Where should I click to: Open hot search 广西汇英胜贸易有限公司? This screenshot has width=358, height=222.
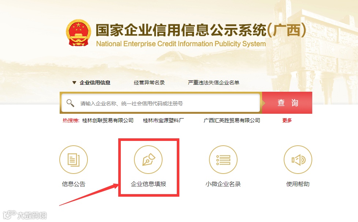[x=232, y=120]
